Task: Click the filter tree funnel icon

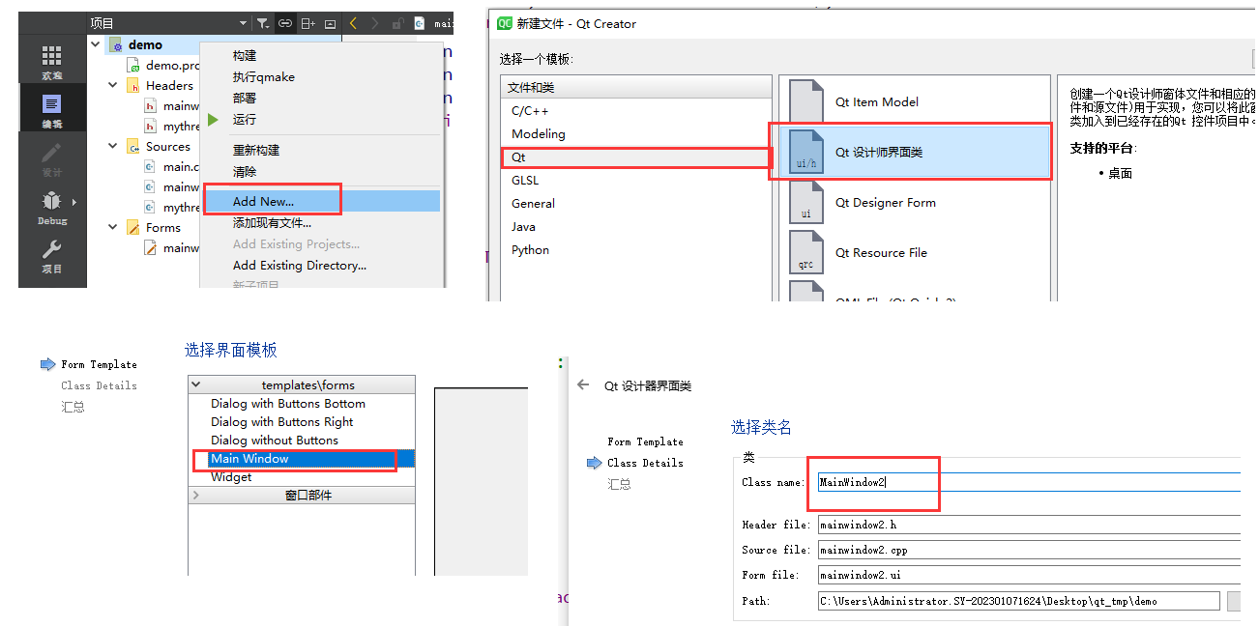Action: pyautogui.click(x=263, y=23)
